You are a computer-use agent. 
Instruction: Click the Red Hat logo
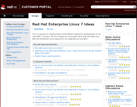(9, 7)
